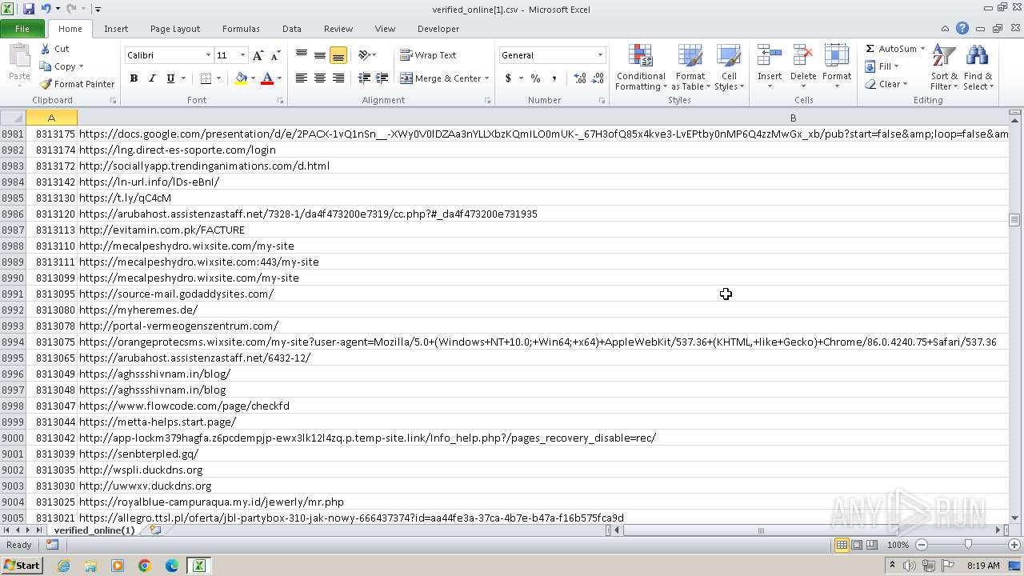Image resolution: width=1024 pixels, height=576 pixels.
Task: Open the General number format dropdown
Action: (x=600, y=55)
